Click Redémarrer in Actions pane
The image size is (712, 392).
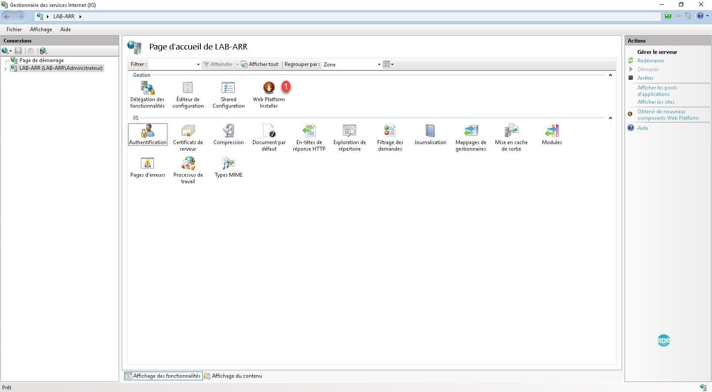click(651, 61)
